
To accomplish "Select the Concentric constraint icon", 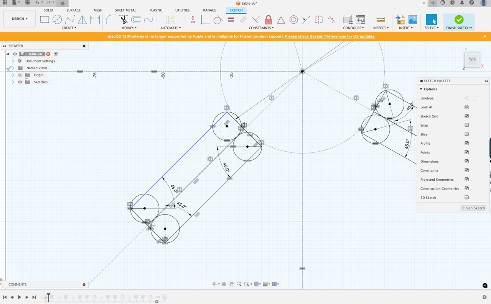I will pyautogui.click(x=294, y=20).
